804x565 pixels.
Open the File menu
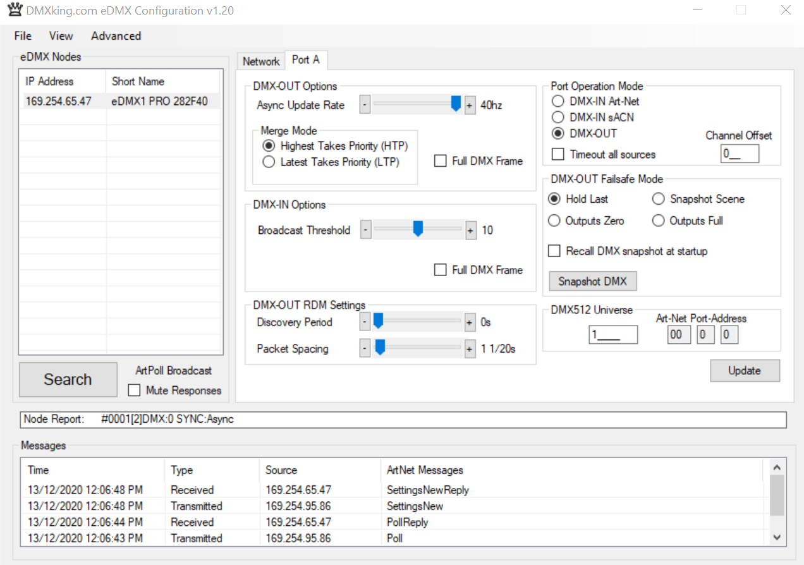coord(23,36)
